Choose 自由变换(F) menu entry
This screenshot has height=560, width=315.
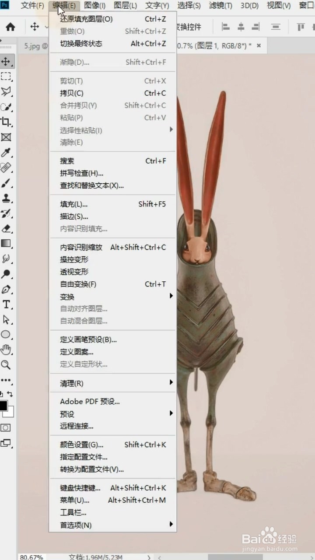tap(113, 284)
